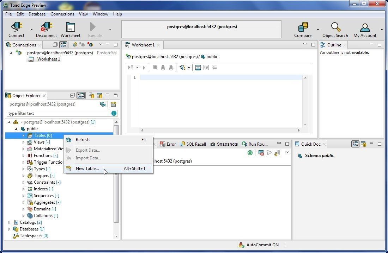Click the worksheet execute statement arrow
This screenshot has height=253, width=388.
coord(144,67)
